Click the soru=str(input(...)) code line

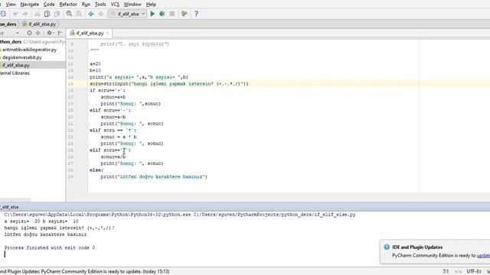[x=169, y=84]
